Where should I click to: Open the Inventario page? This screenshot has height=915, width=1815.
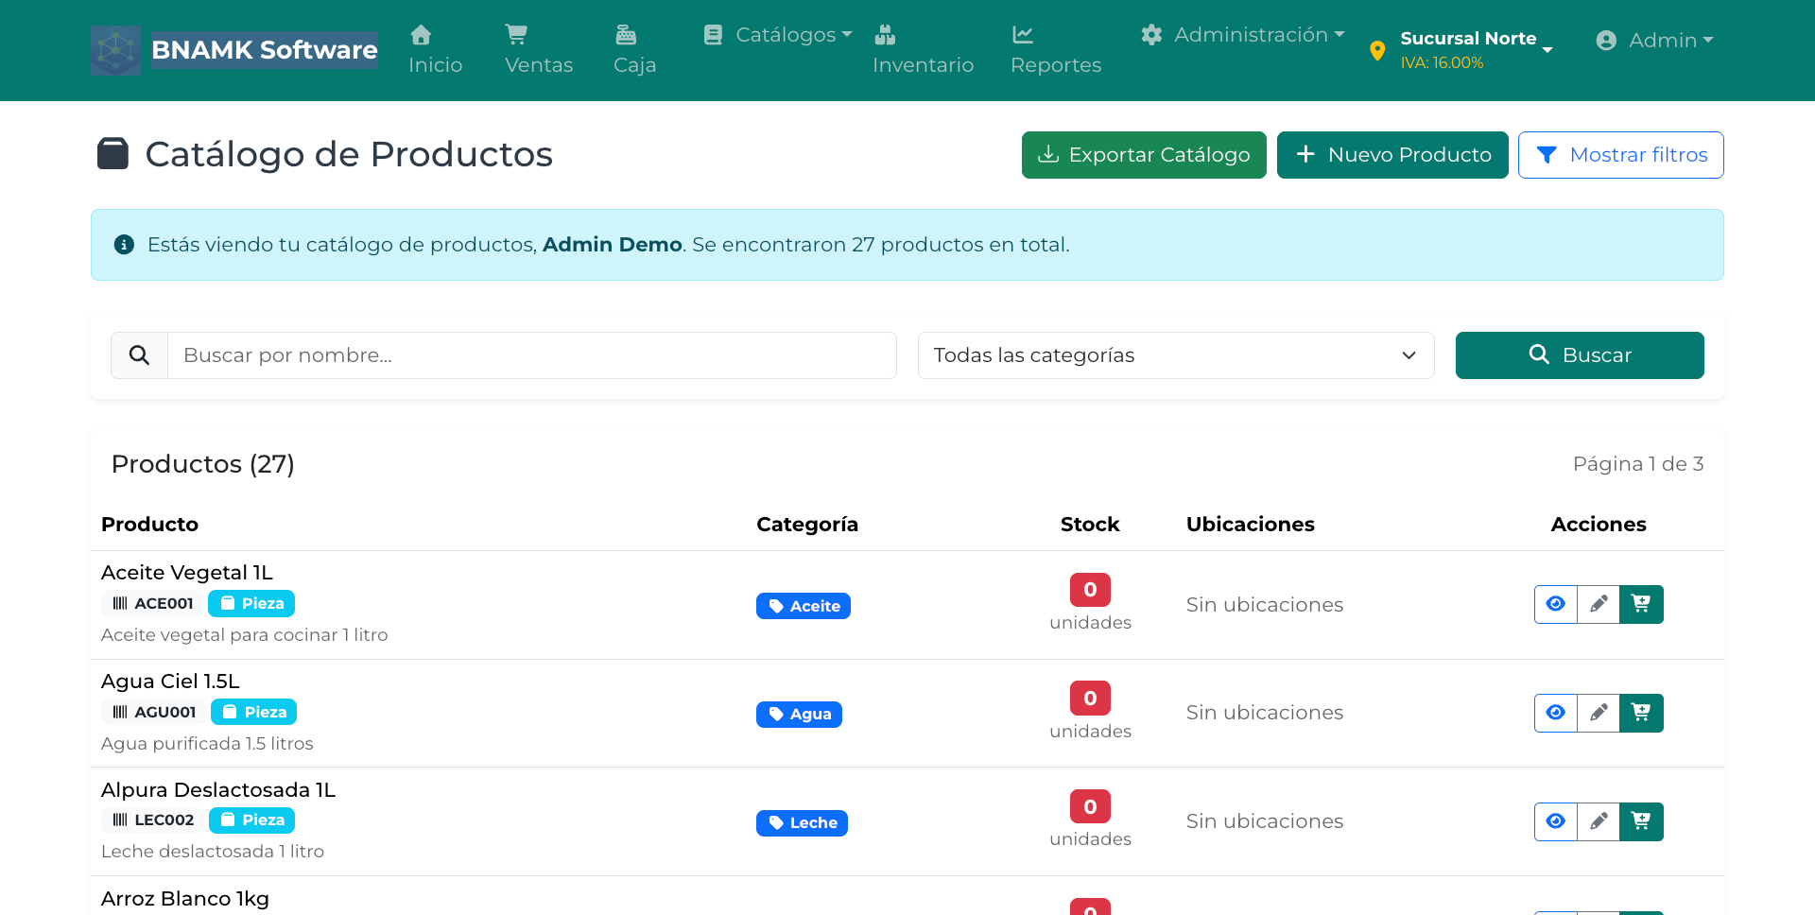click(923, 49)
